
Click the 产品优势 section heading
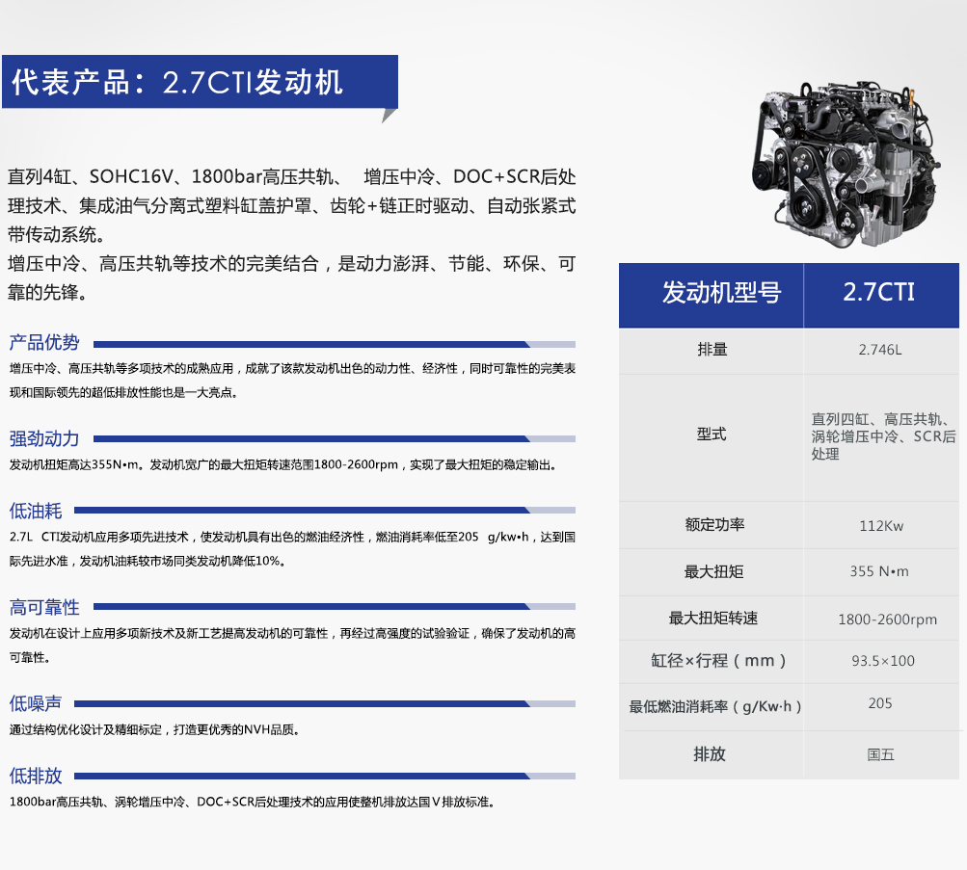tap(44, 343)
